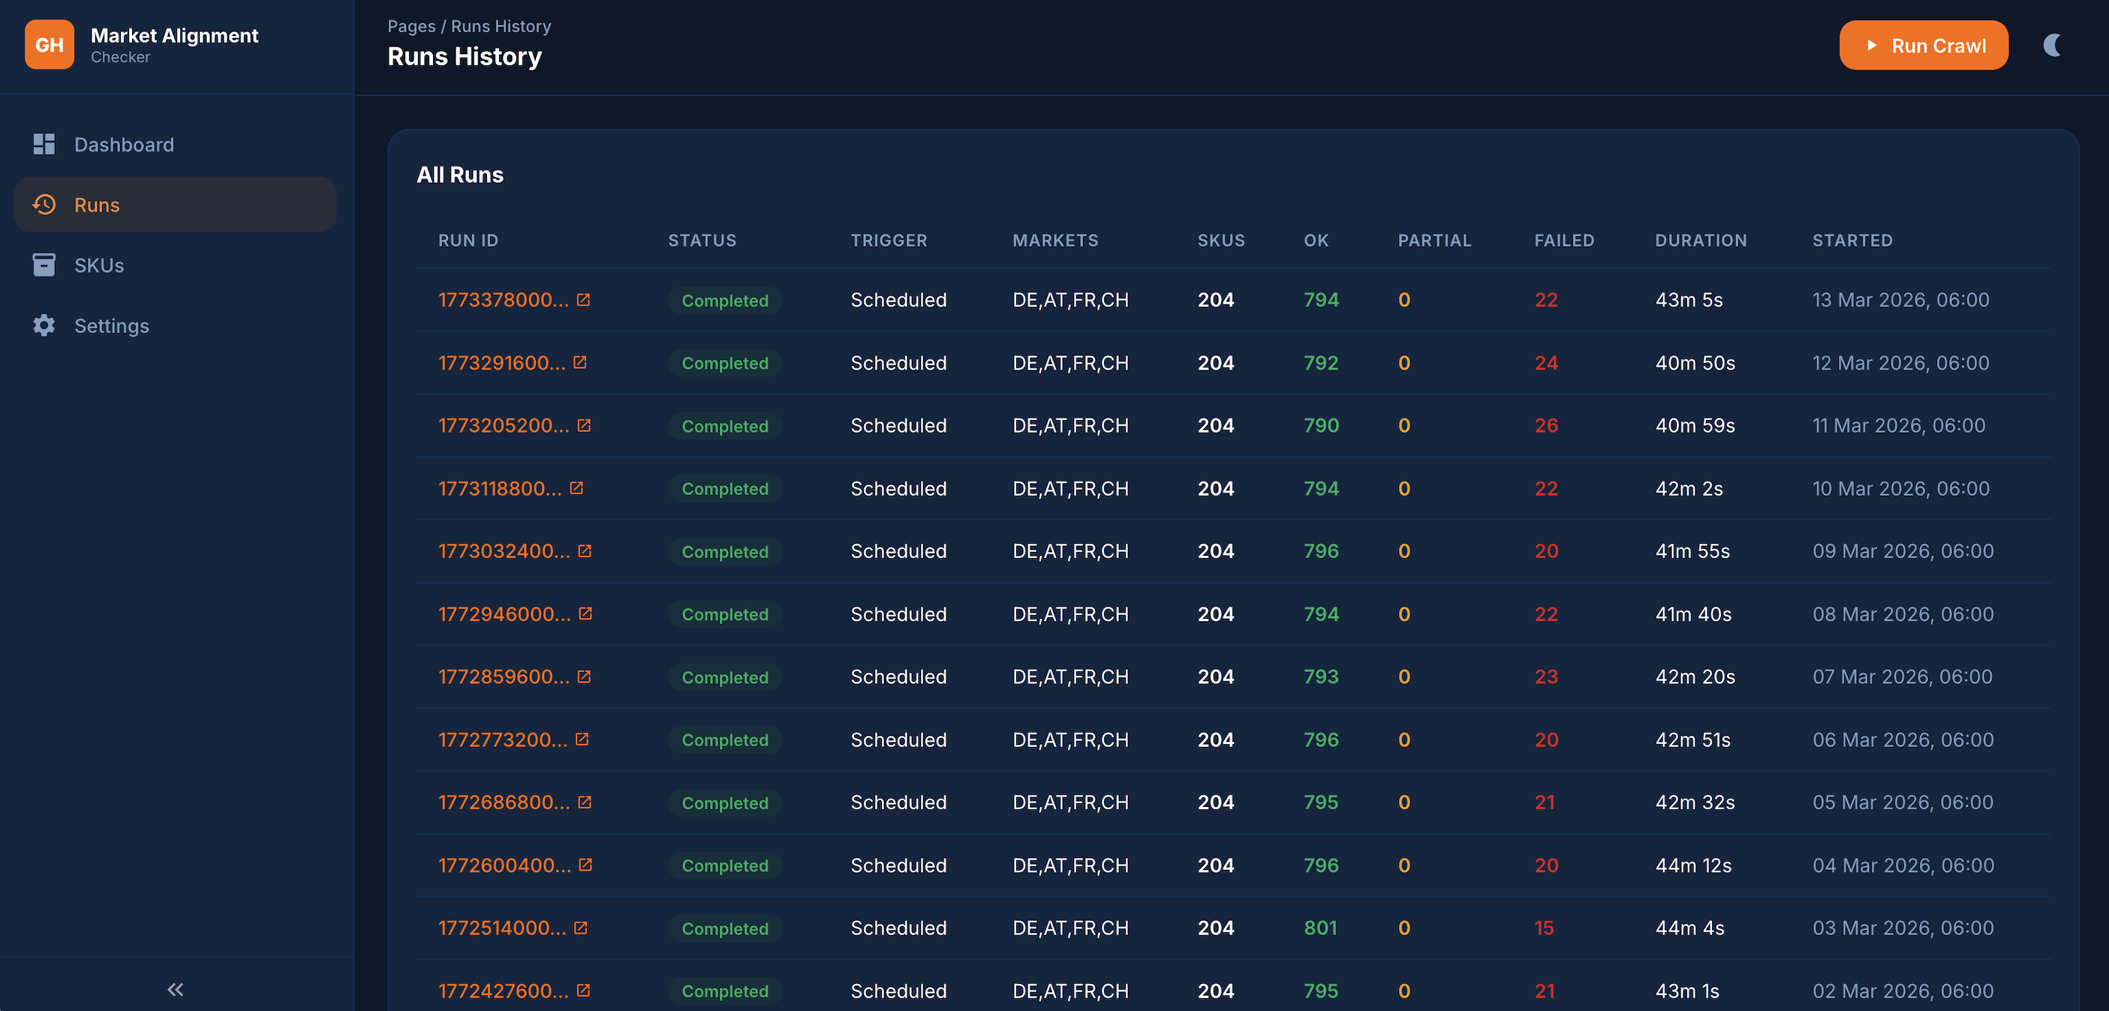
Task: Click the Status column header
Action: click(702, 241)
